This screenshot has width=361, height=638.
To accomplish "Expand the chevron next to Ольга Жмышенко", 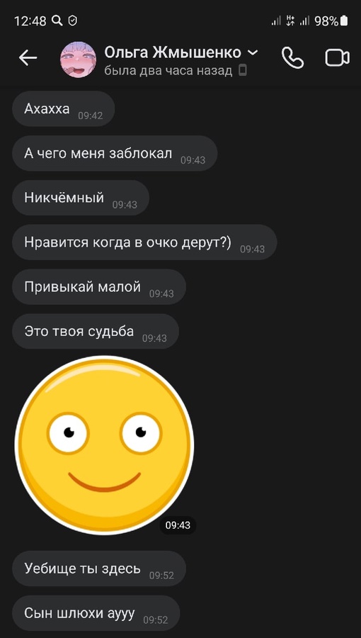I will click(x=253, y=52).
